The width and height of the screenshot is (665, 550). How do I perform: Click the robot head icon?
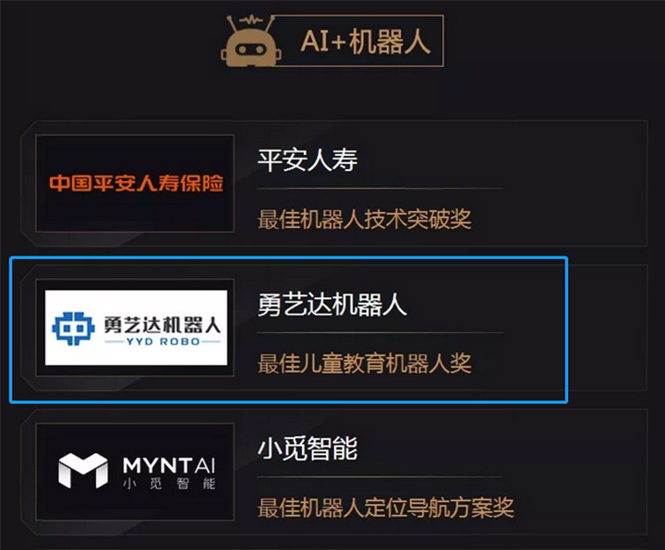point(250,42)
